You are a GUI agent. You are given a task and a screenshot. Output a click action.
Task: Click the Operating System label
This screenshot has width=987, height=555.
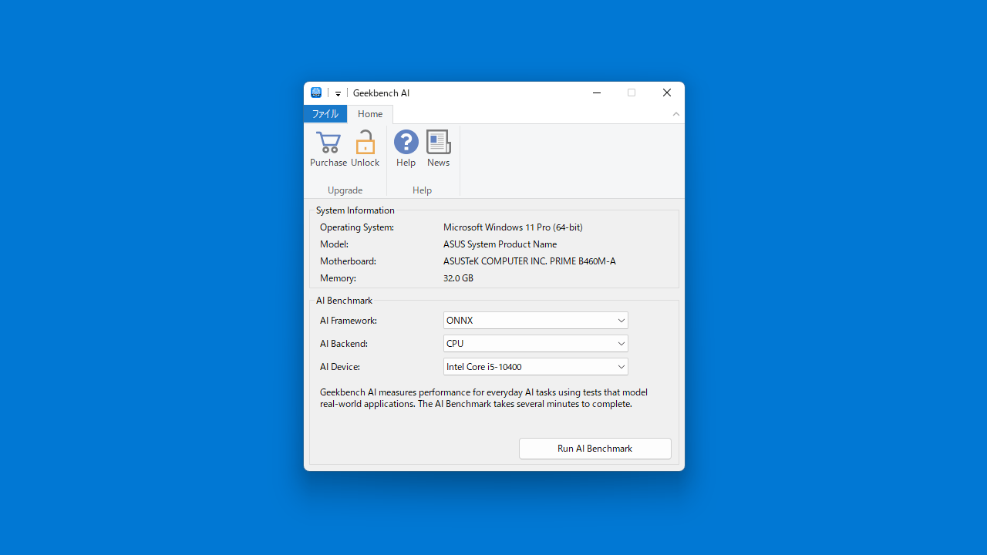(x=357, y=227)
